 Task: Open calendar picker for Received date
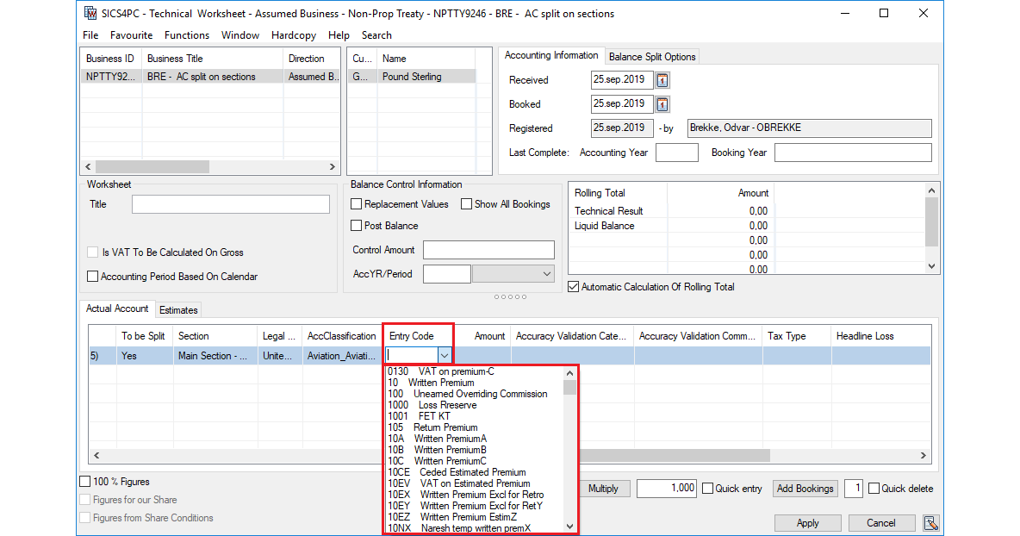(x=662, y=80)
